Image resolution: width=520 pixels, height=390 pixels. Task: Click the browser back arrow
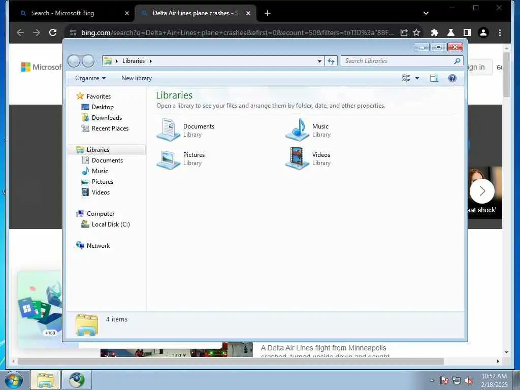coord(20,32)
